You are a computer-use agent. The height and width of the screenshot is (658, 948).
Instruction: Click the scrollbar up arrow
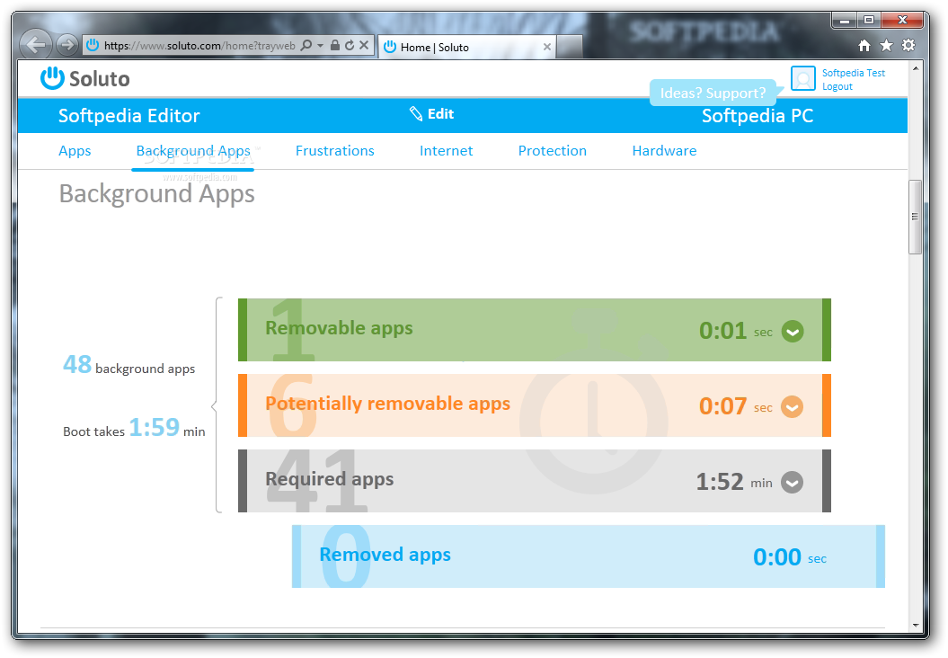click(916, 69)
